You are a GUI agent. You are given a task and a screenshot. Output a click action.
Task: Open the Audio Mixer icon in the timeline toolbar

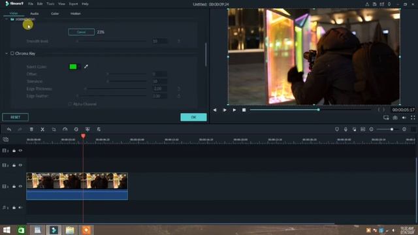354,129
